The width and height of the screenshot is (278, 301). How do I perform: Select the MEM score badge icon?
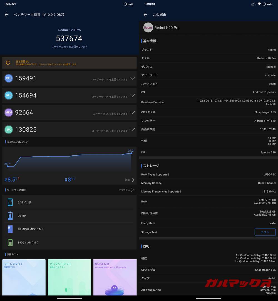[9, 112]
